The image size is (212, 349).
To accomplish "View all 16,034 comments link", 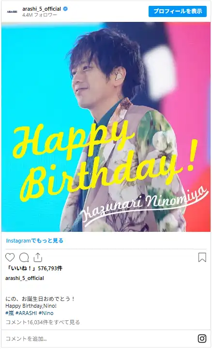I will tap(43, 322).
